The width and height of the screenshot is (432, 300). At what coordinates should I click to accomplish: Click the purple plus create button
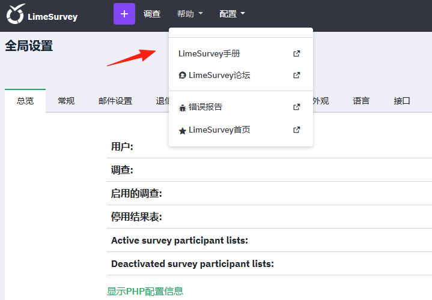tap(124, 14)
